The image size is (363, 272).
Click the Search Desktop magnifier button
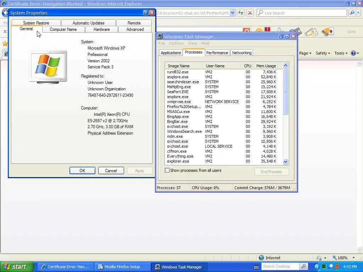(x=303, y=266)
